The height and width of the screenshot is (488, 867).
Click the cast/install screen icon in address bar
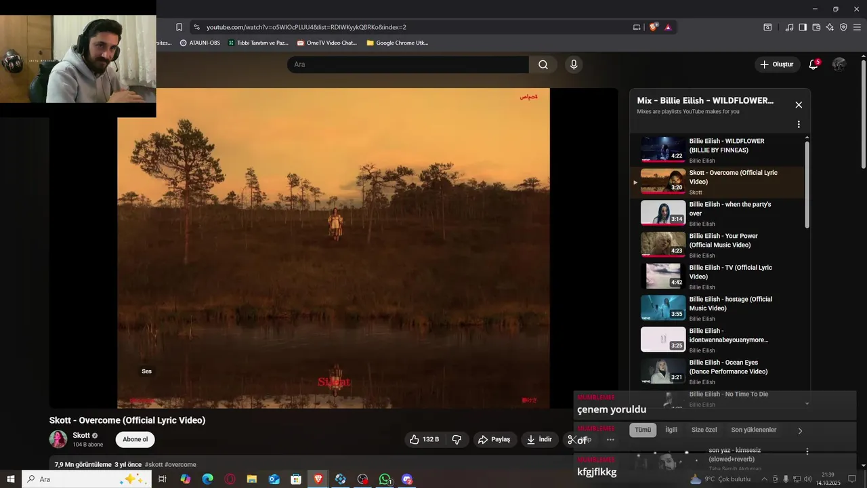(637, 27)
